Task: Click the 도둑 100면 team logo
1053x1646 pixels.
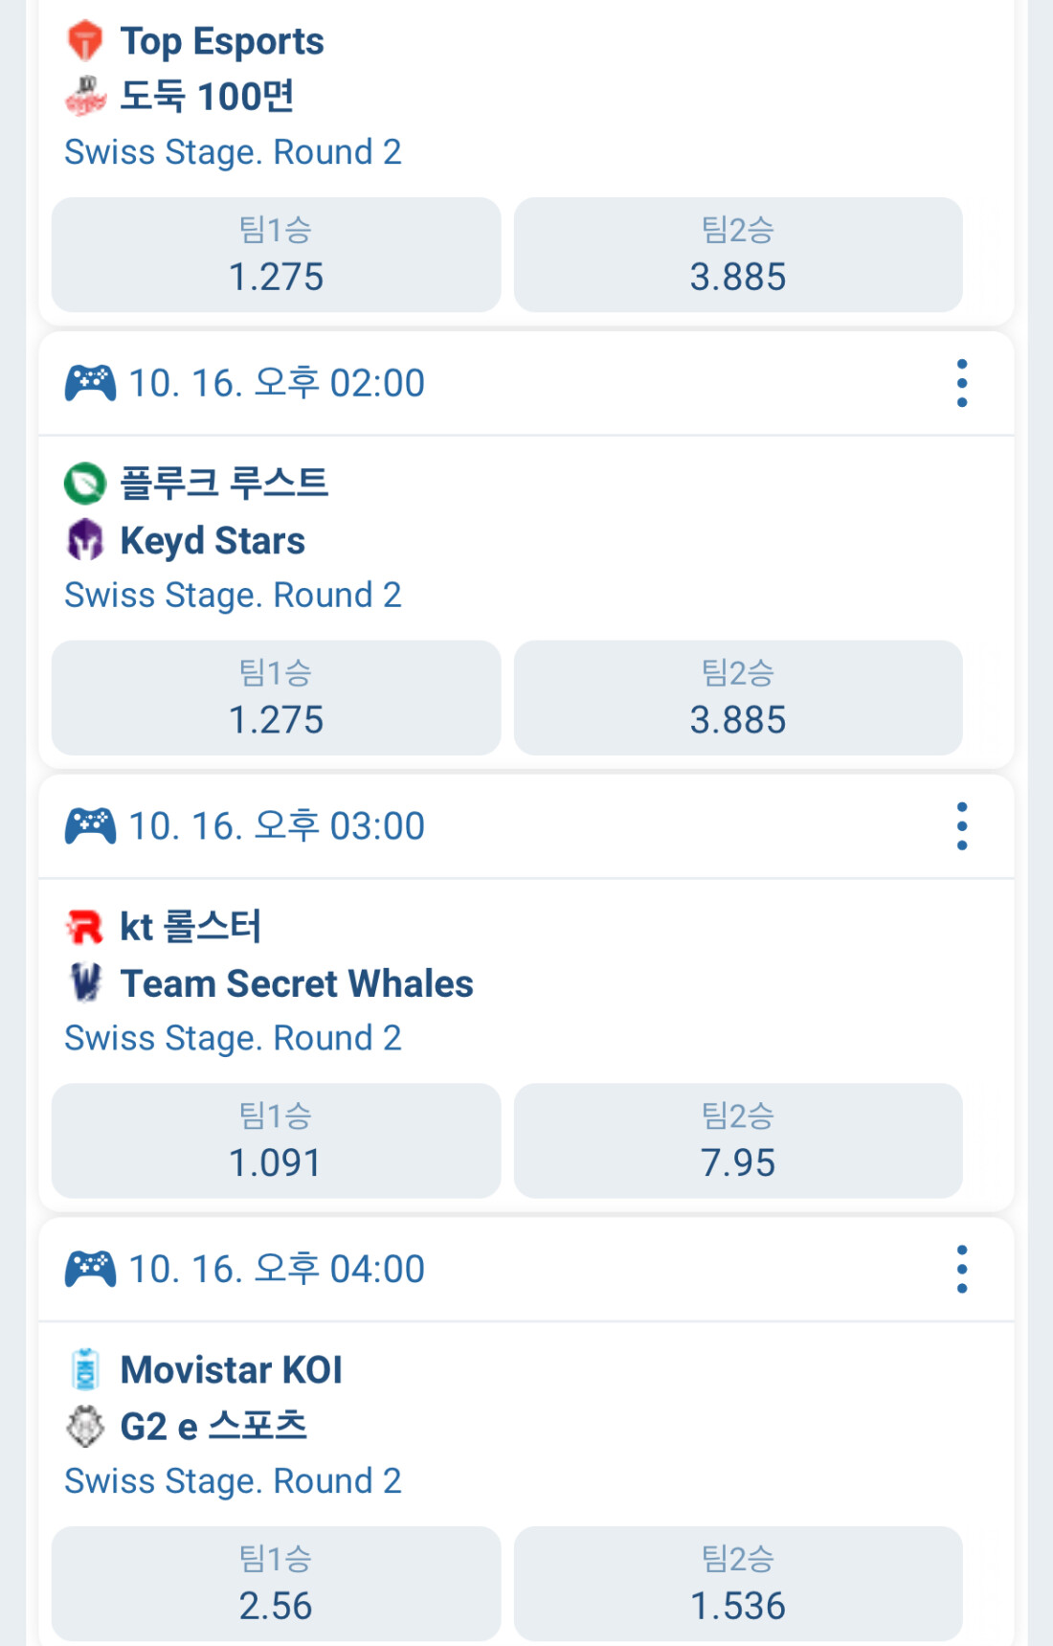Action: (85, 96)
